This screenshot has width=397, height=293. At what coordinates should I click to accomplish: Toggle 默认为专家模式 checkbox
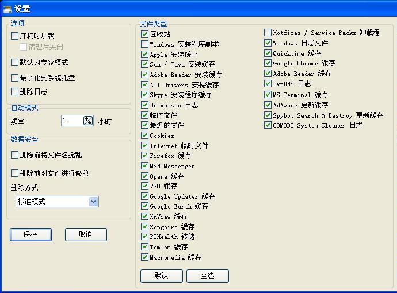coord(15,63)
